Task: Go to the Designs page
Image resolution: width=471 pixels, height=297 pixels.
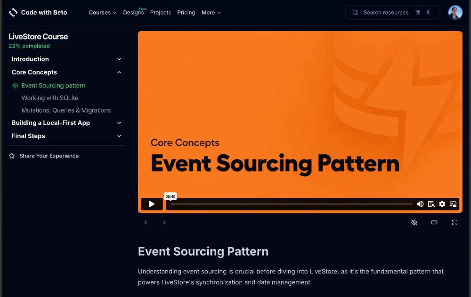Action: coord(133,13)
